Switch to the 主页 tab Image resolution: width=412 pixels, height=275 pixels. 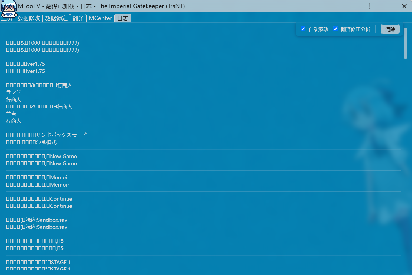point(7,19)
